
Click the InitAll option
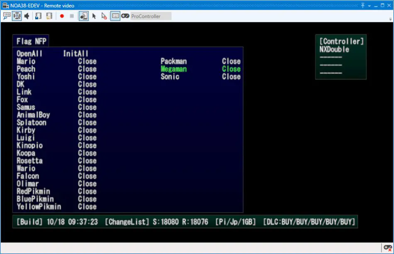click(x=76, y=53)
